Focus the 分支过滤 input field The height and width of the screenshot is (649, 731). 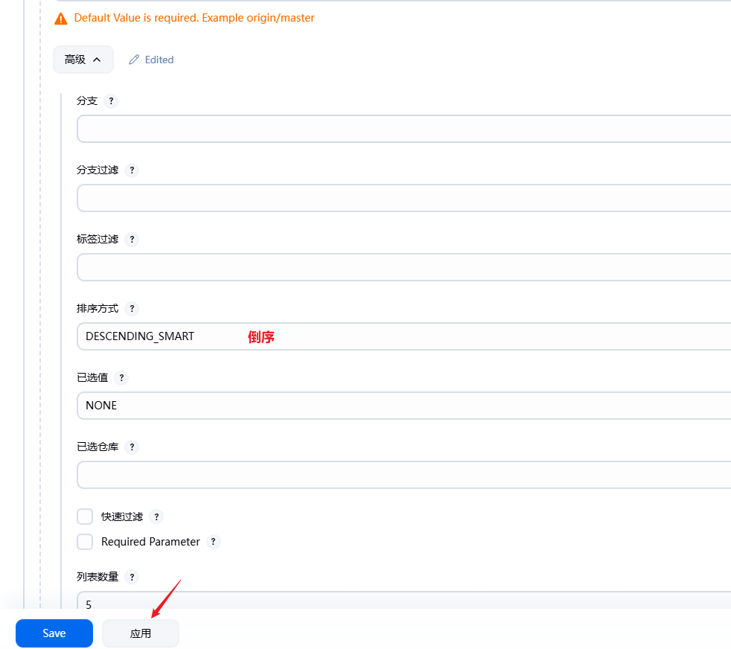click(x=403, y=198)
